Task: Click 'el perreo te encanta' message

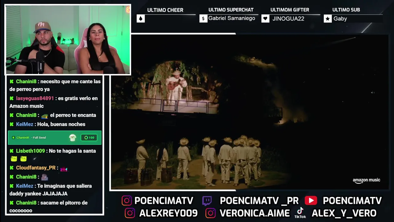Action: tap(73, 115)
